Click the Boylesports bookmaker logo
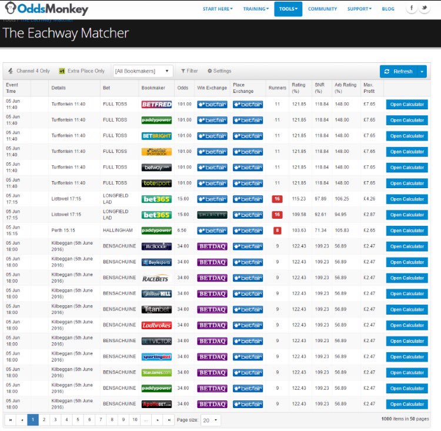This screenshot has width=441, height=431. click(156, 262)
